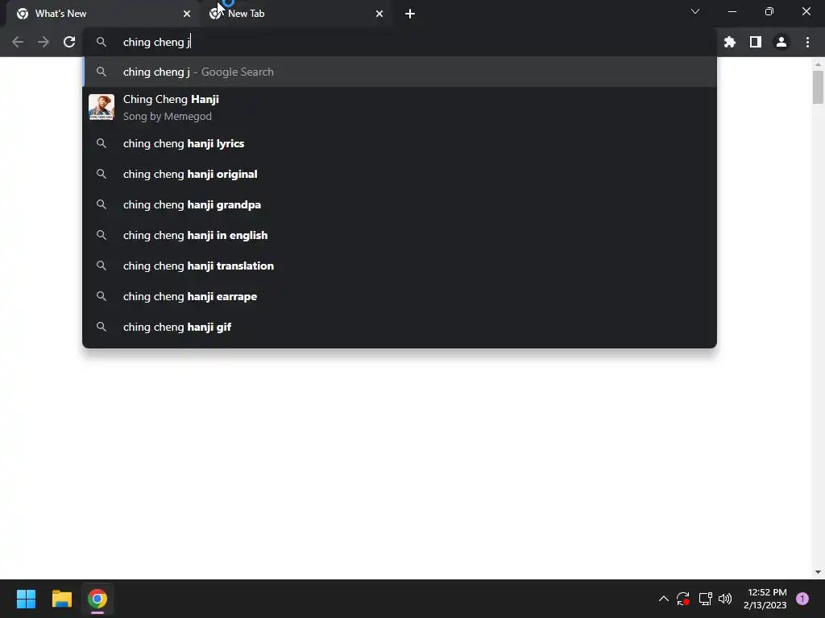Open the Extensions puzzle icon
The width and height of the screenshot is (825, 618).
pyautogui.click(x=729, y=42)
